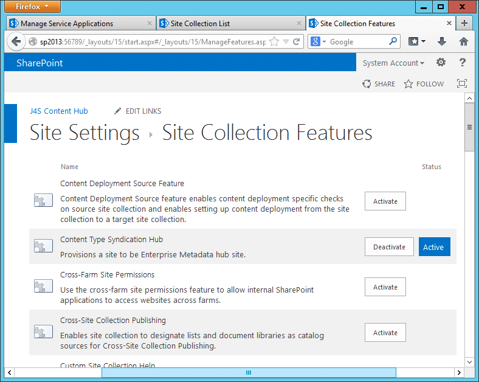Click SHARE to share this site
This screenshot has width=479, height=382.
[x=379, y=84]
